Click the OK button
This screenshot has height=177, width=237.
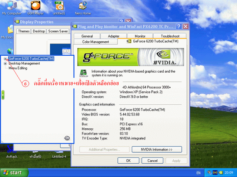pyautogui.click(x=128, y=161)
